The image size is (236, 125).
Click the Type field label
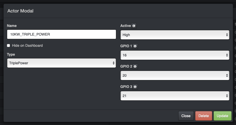[x=11, y=54]
